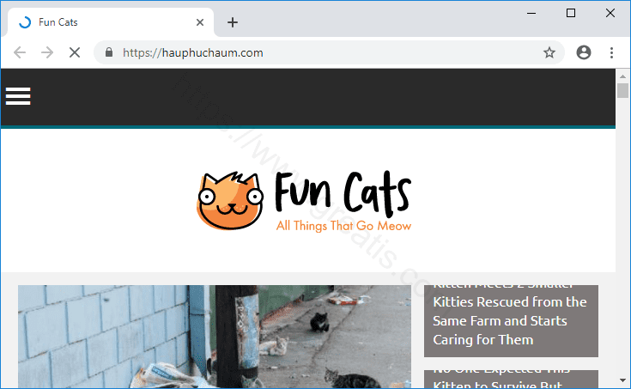Click the browser forward arrow
The height and width of the screenshot is (389, 631).
coord(47,52)
